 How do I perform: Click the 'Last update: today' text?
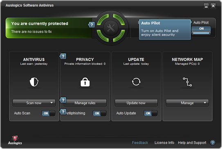[136, 64]
